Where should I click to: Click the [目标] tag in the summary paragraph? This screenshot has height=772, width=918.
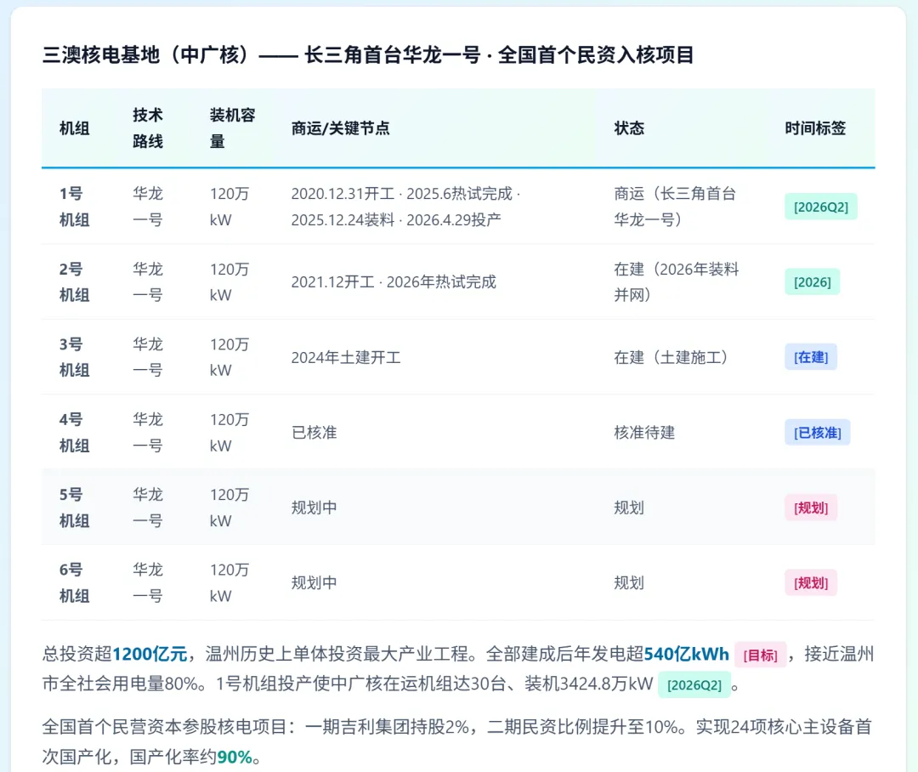point(760,655)
